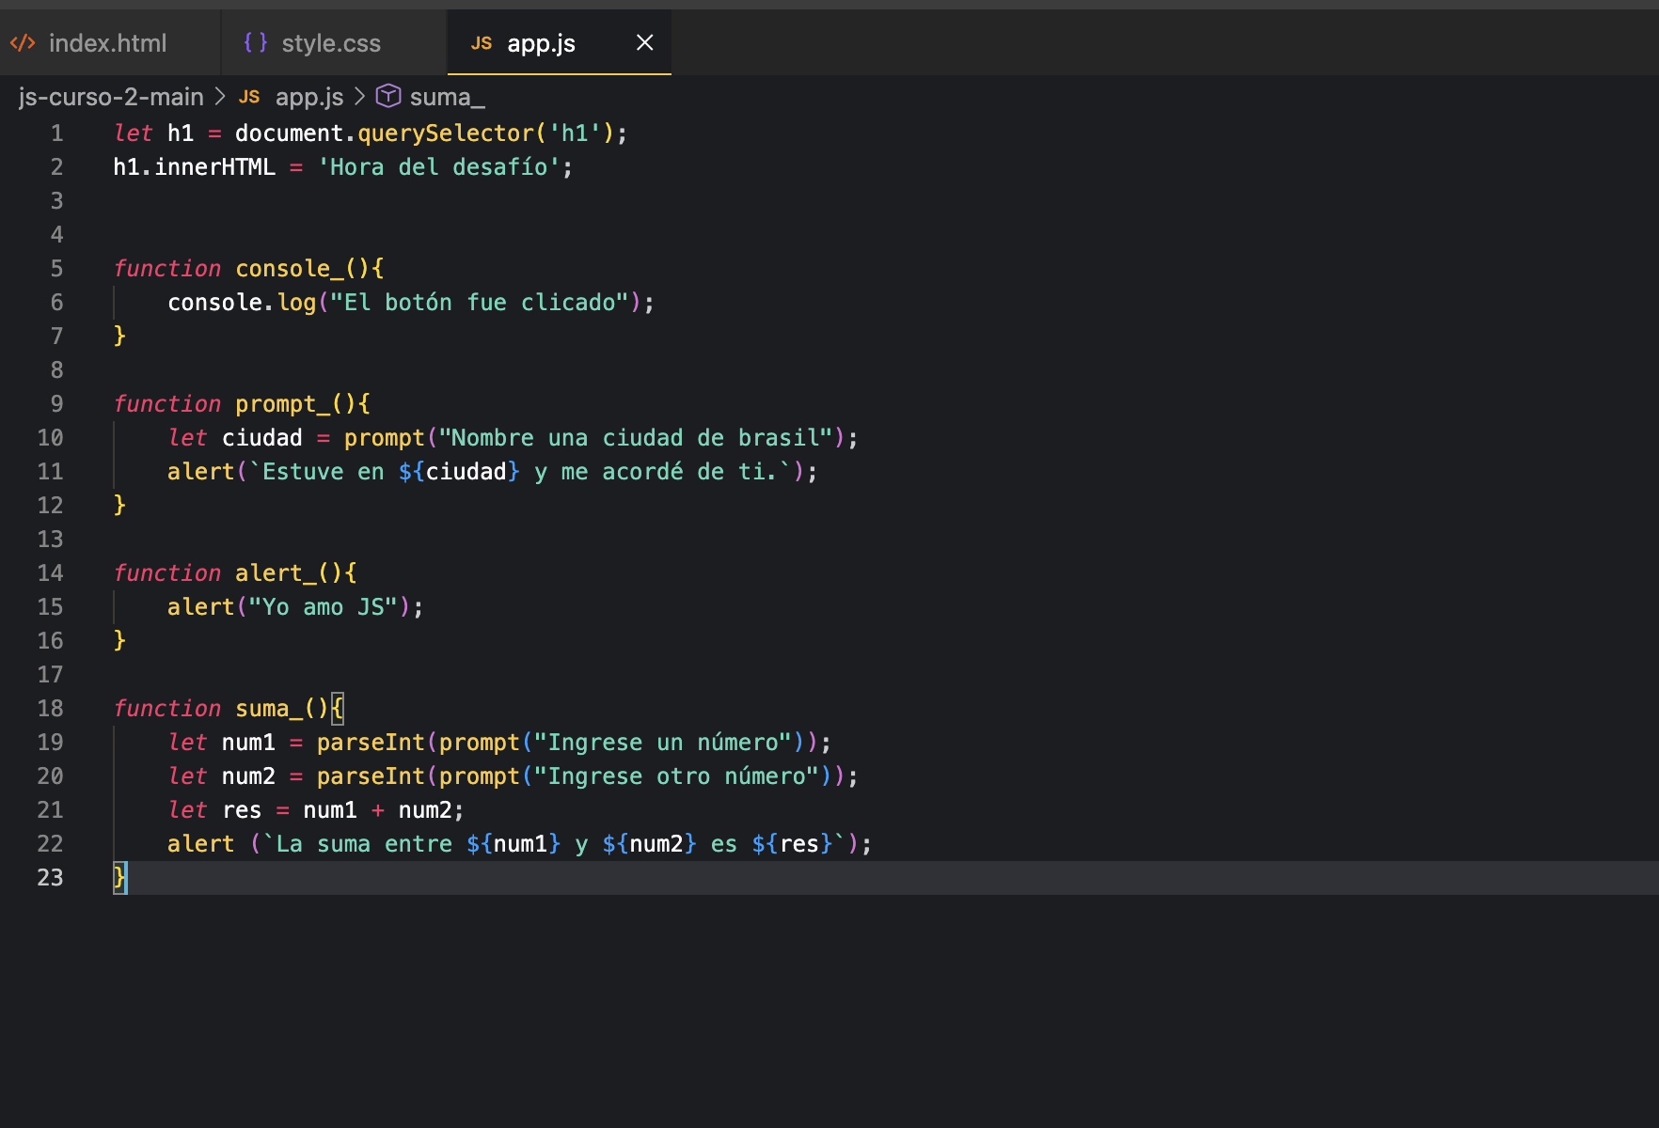Viewport: 1659px width, 1128px height.
Task: Click the "Yo amo JS" string
Action: pyautogui.click(x=324, y=607)
